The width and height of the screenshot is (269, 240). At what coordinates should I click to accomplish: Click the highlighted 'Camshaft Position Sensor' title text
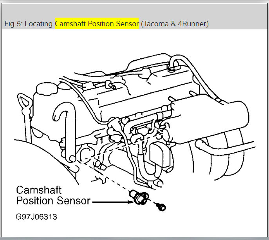97,23
